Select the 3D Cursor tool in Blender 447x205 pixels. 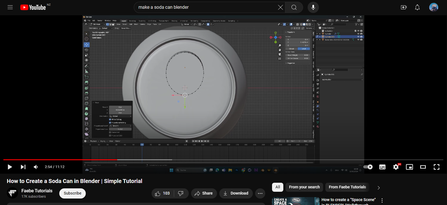(87, 39)
